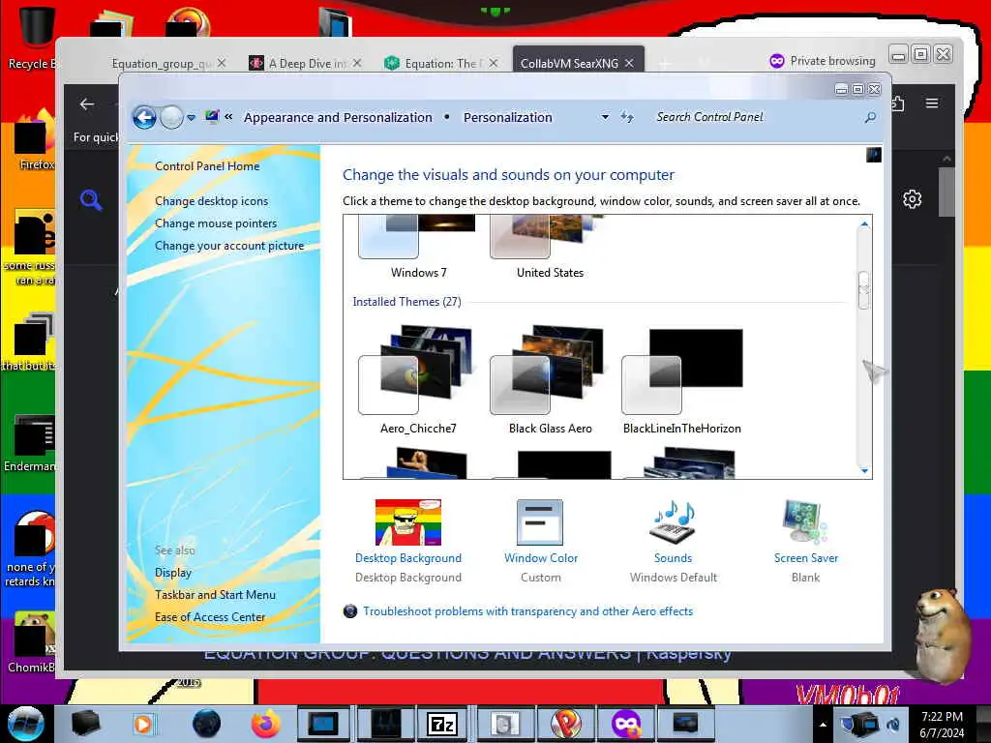Select the Recycle Bin desktop icon

click(x=32, y=38)
